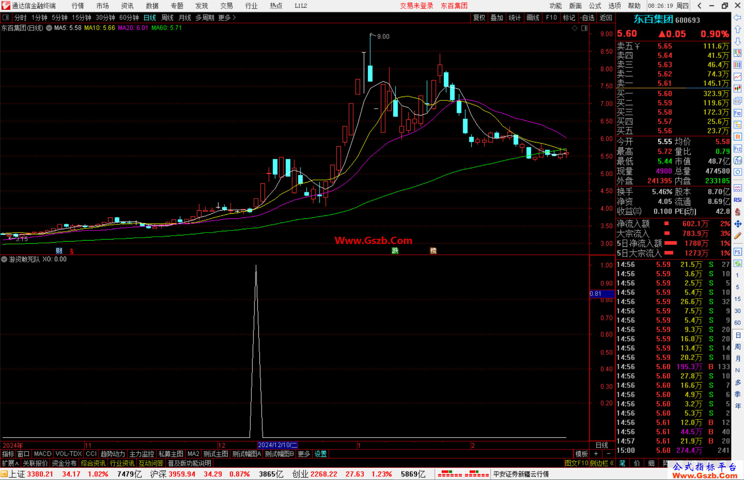
Task: Open the 行情 menu
Action: (x=77, y=6)
